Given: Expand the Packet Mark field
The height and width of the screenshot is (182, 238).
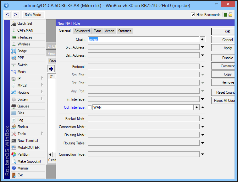Looking at the screenshot, I should coord(203,119).
